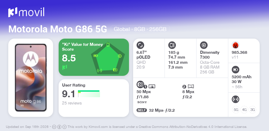Image resolution: width=269 pixels, height=131 pixels.
Task: Click the network connectivity signal icon
Action: point(235,99)
